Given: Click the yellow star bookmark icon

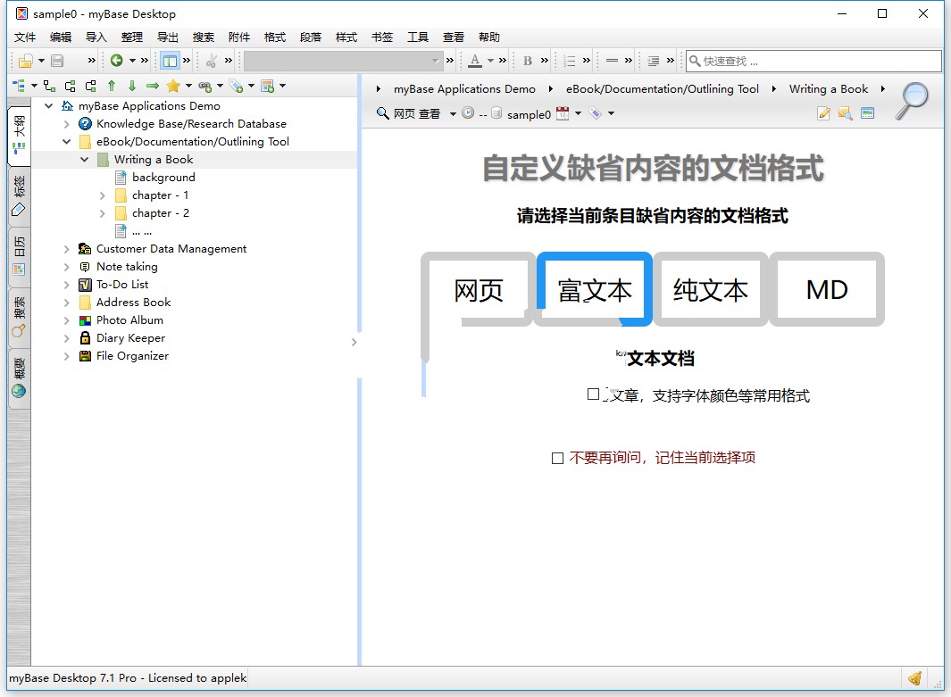Looking at the screenshot, I should pyautogui.click(x=173, y=86).
